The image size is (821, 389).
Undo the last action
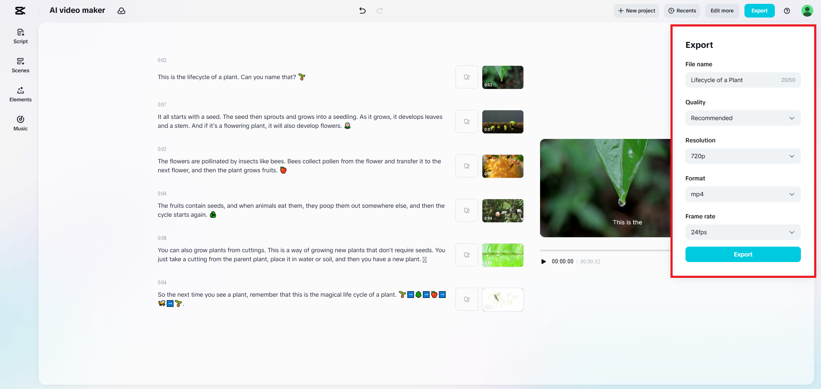(363, 11)
